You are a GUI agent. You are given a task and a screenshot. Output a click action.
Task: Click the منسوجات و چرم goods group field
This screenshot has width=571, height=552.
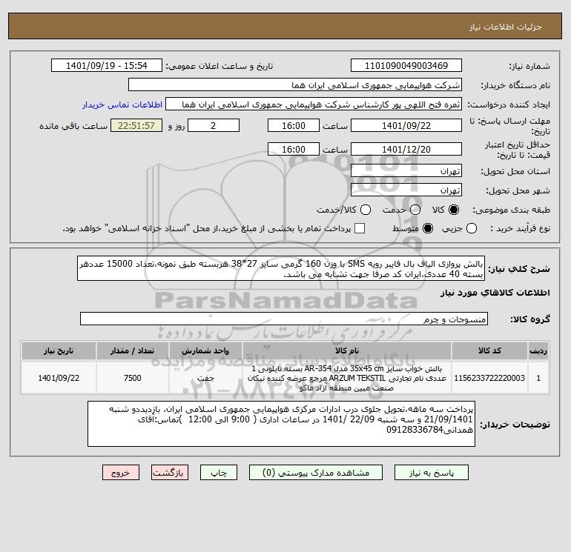(284, 319)
